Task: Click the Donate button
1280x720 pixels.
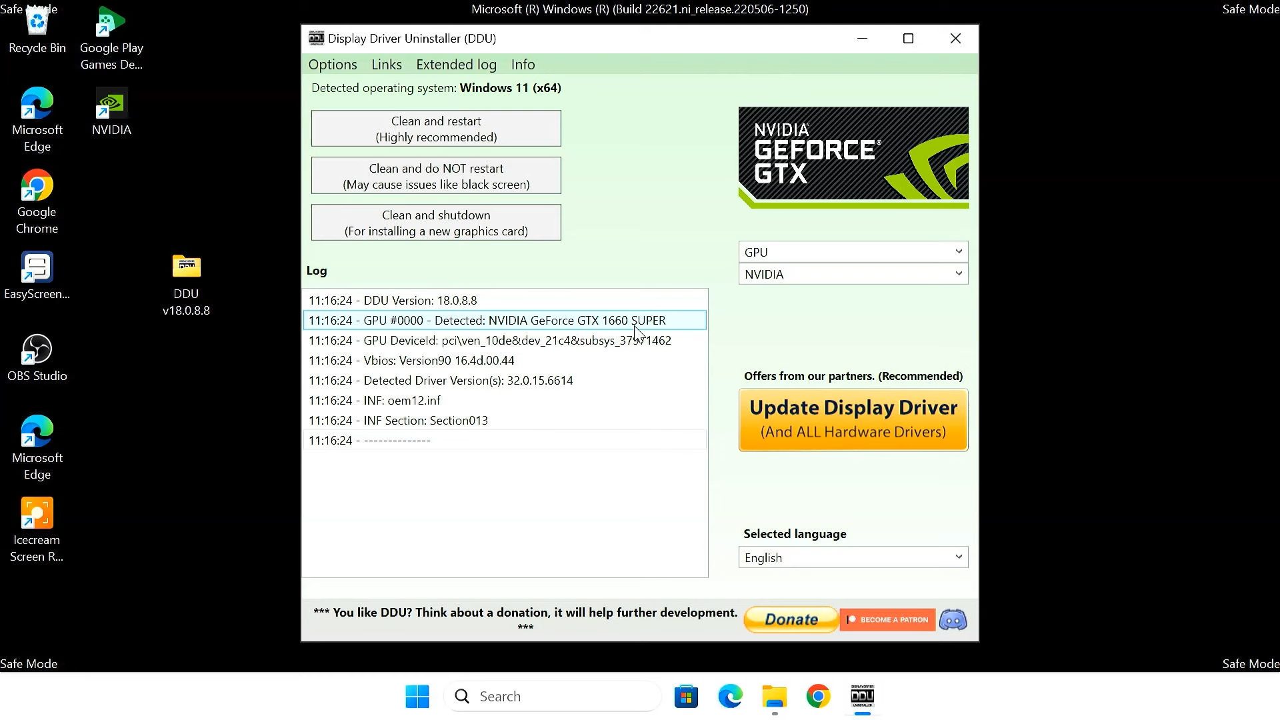Action: [791, 619]
